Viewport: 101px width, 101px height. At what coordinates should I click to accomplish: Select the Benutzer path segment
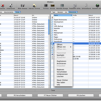click(60, 12)
